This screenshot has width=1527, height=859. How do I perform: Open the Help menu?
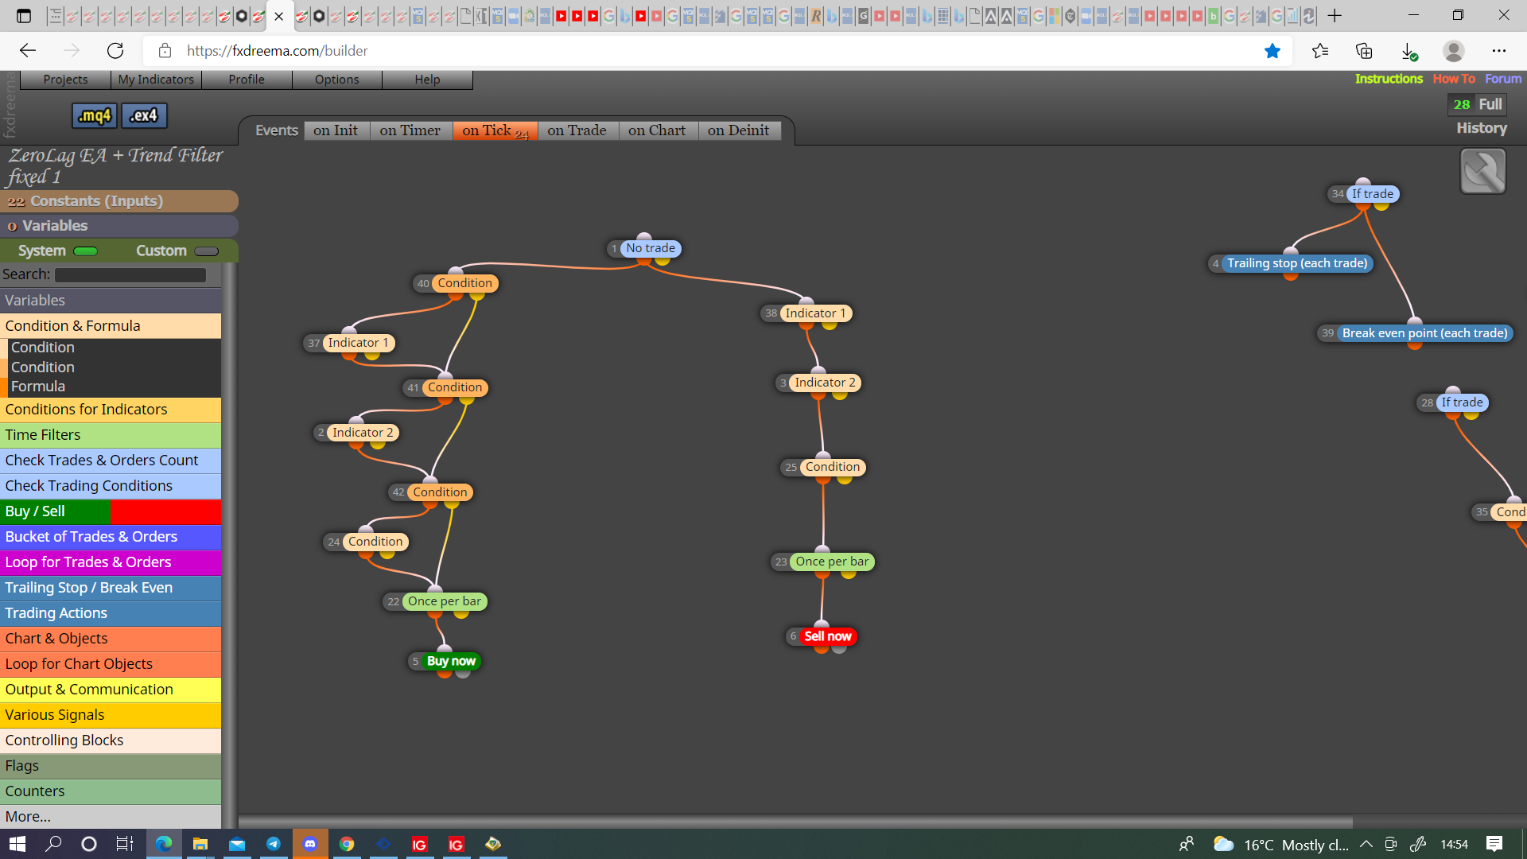[427, 80]
